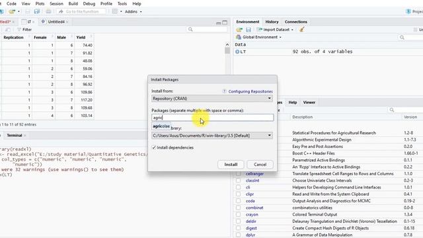Check the coda package checkbox

point(238,201)
